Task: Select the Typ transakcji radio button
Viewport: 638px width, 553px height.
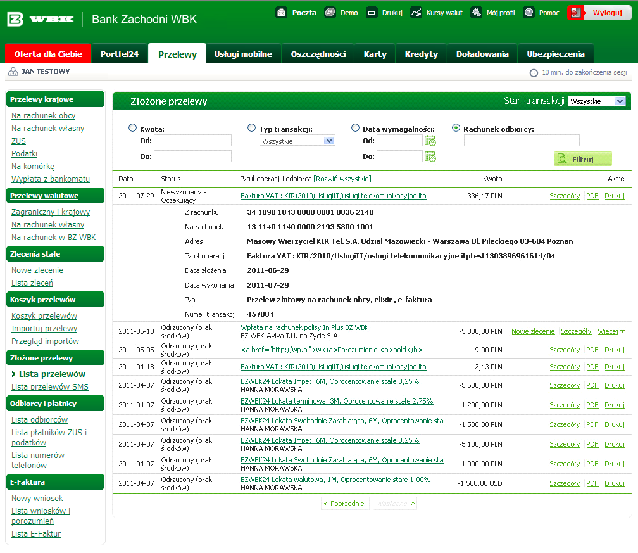Action: 251,128
